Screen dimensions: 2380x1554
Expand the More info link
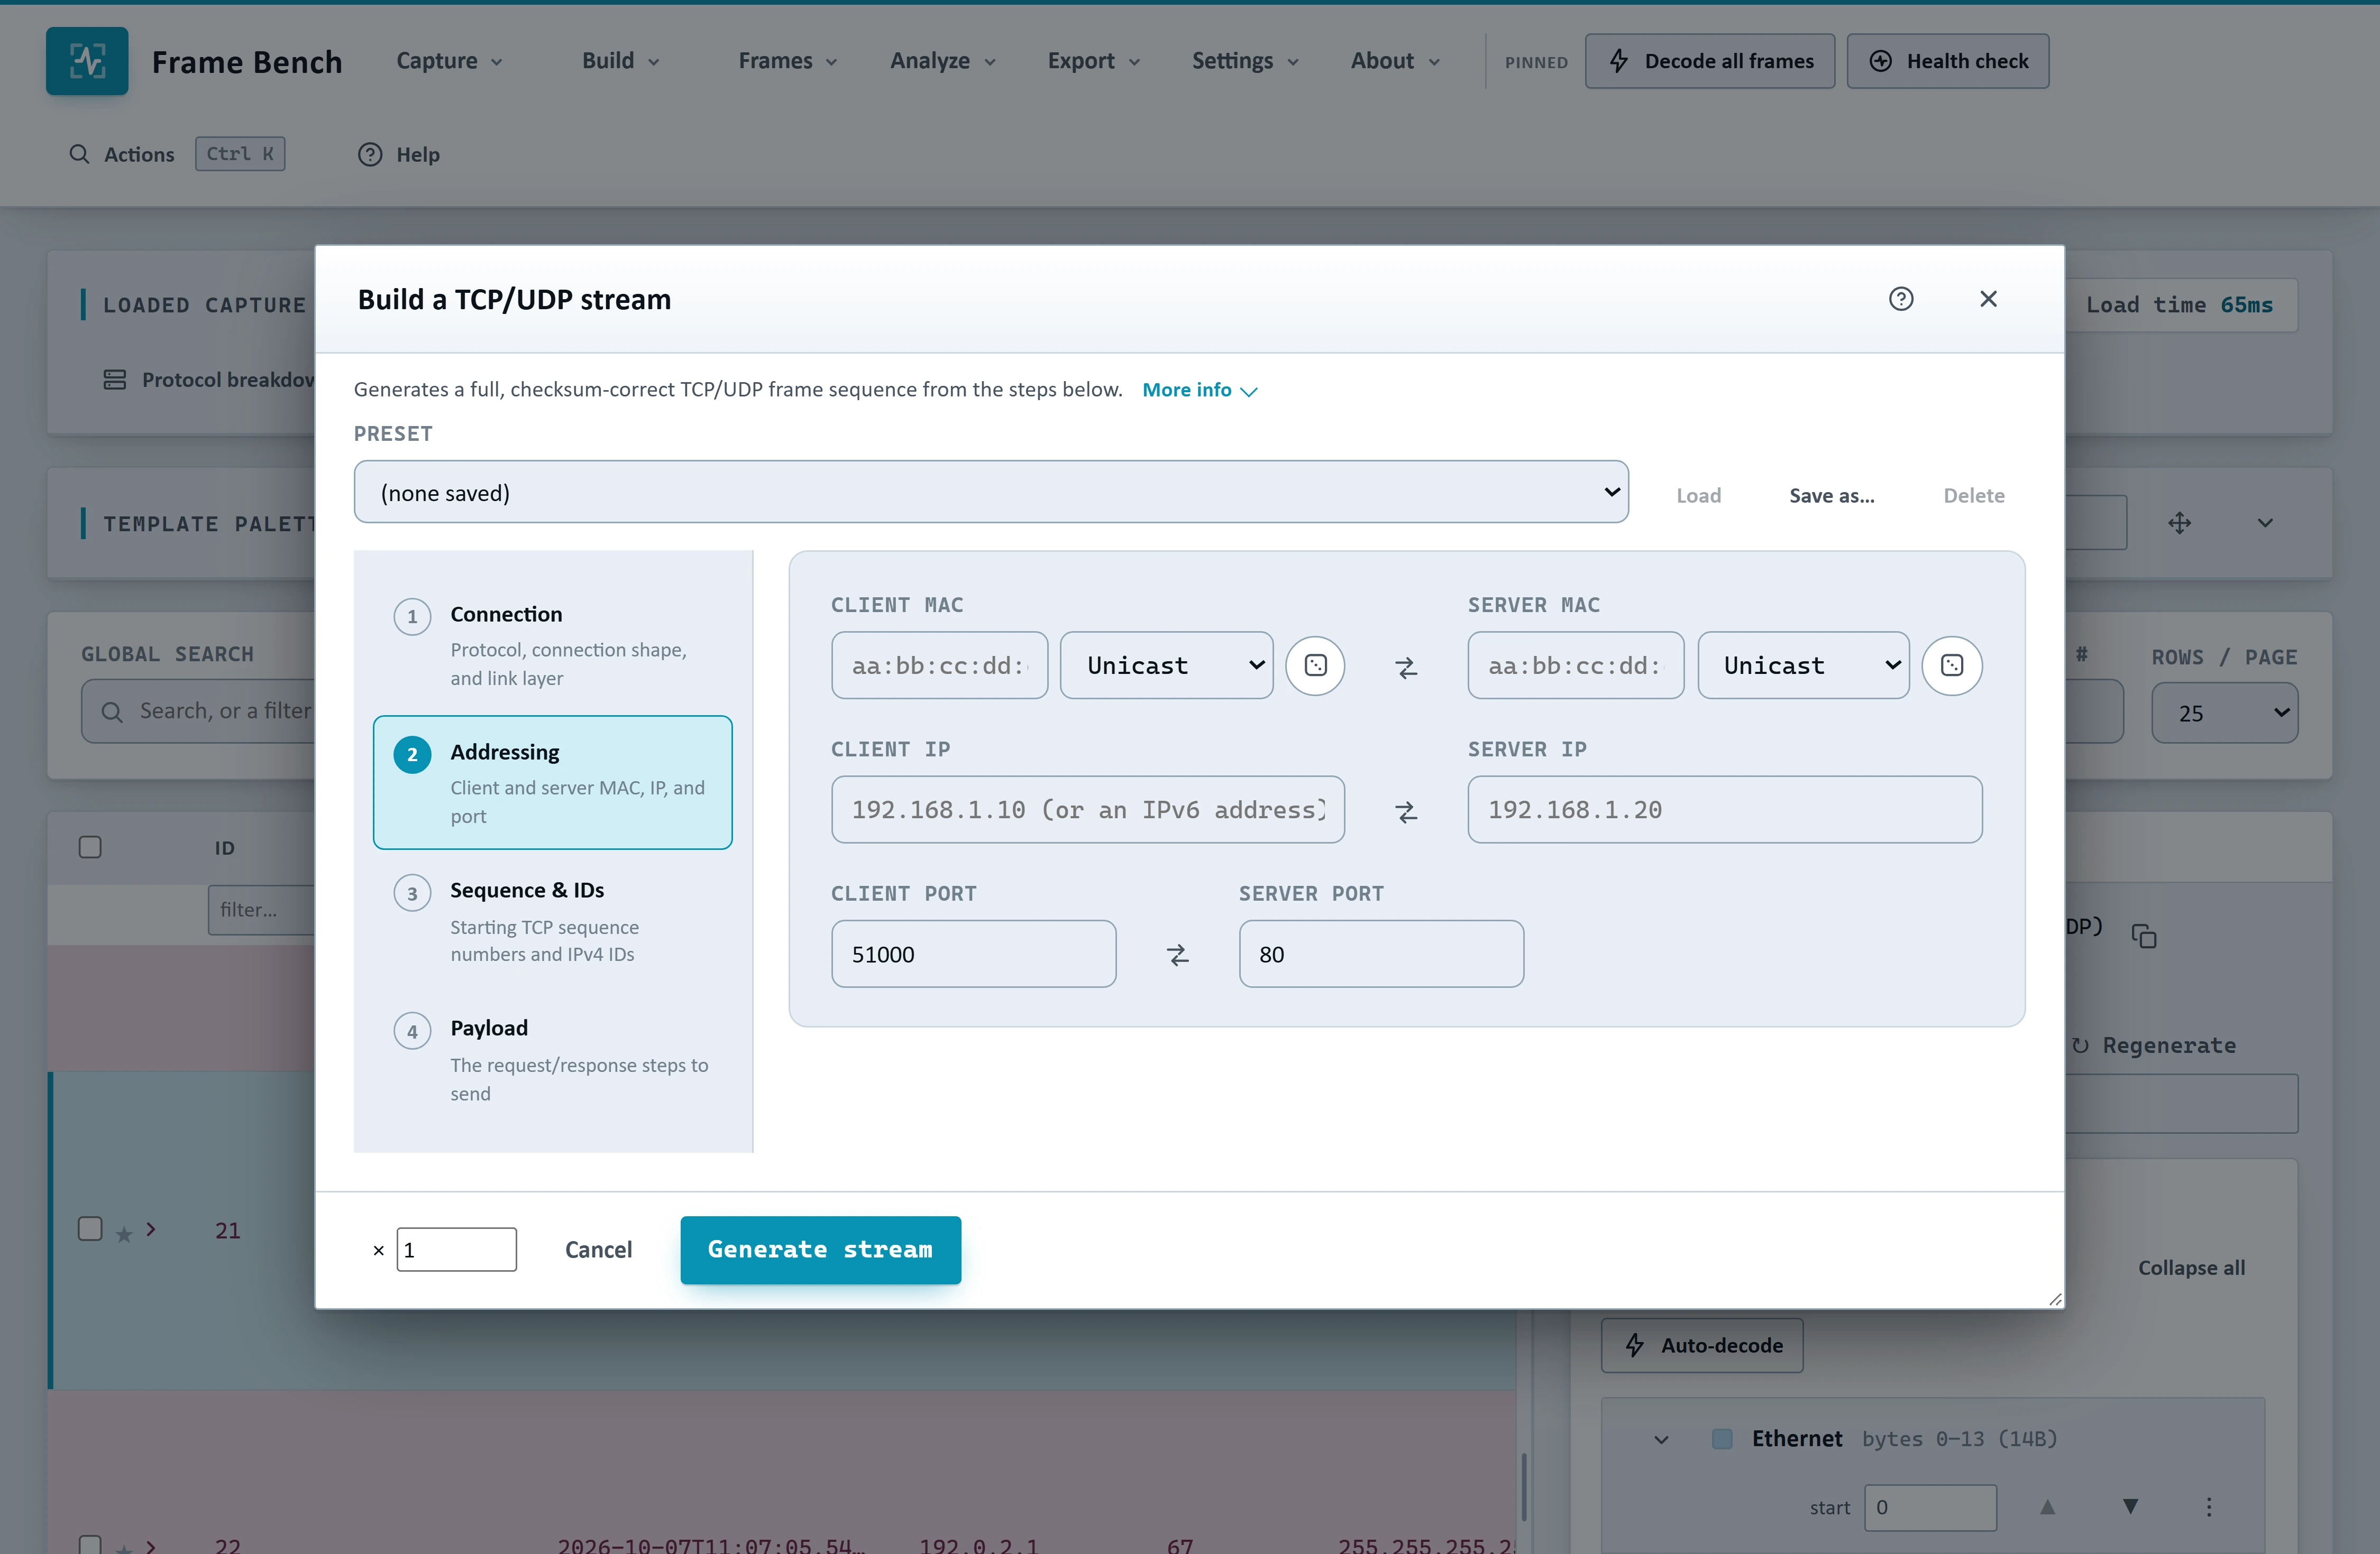pyautogui.click(x=1199, y=390)
